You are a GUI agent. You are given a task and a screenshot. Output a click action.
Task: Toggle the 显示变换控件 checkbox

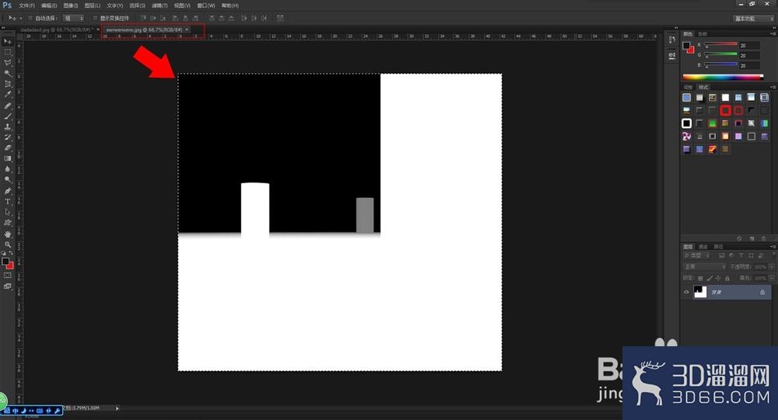coord(95,19)
